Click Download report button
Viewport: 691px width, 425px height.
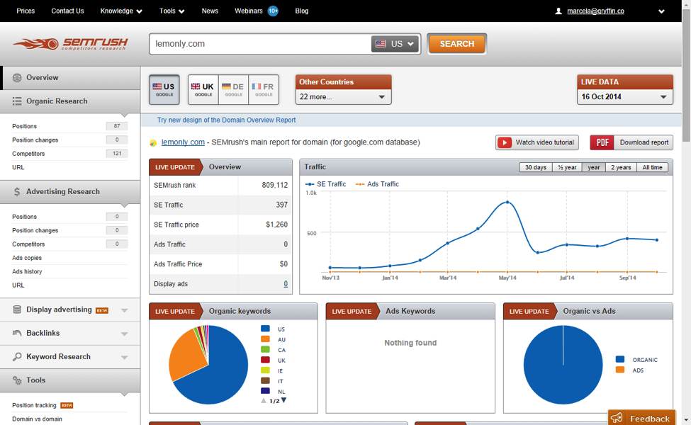click(x=631, y=142)
